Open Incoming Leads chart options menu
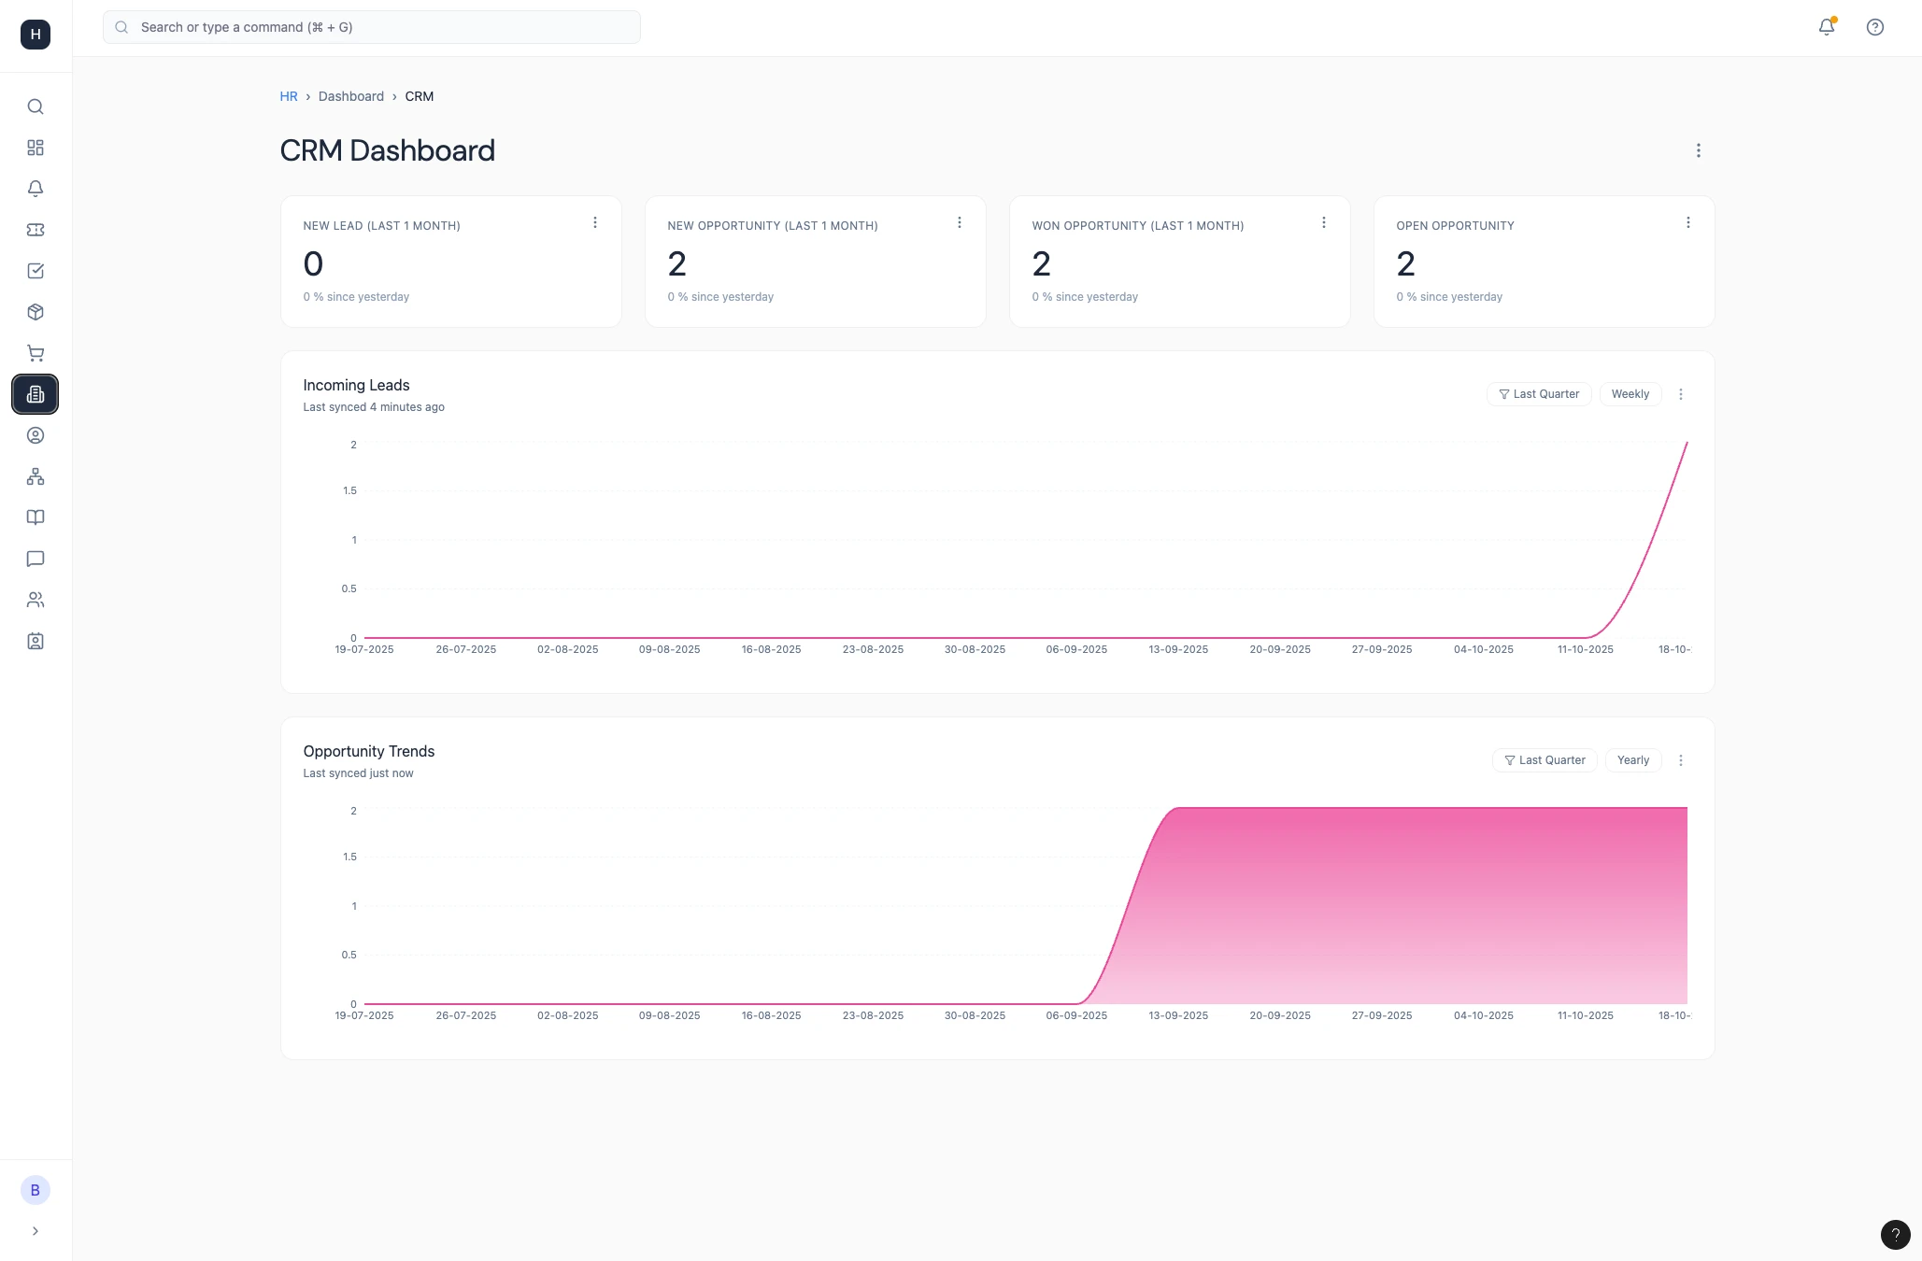Image resolution: width=1922 pixels, height=1261 pixels. coord(1681,394)
